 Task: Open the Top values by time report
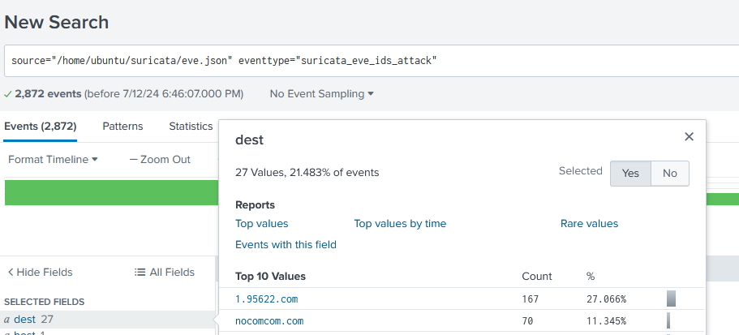400,224
